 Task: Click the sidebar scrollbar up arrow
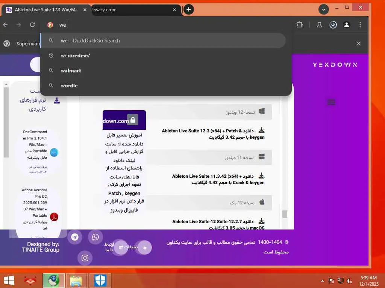pos(6,84)
